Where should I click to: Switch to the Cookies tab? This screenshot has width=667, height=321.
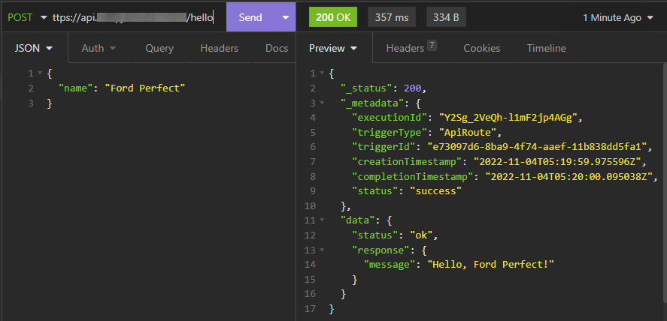coord(481,48)
